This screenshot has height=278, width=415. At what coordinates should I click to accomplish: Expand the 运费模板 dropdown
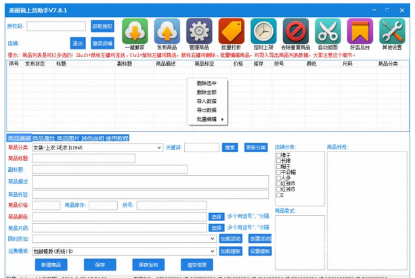coord(202,251)
